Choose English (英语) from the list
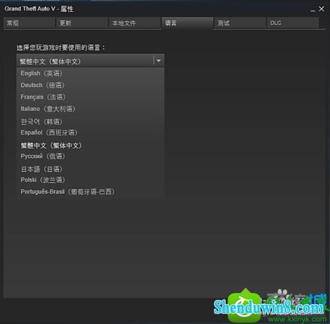Screen dimensions: 330x324 pos(90,73)
